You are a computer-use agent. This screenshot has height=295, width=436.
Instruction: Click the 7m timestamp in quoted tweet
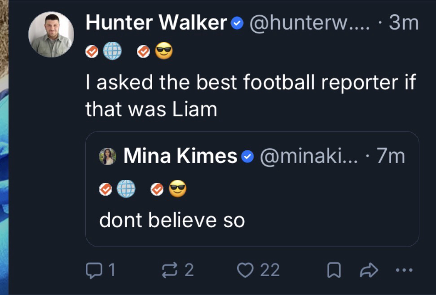coord(391,156)
